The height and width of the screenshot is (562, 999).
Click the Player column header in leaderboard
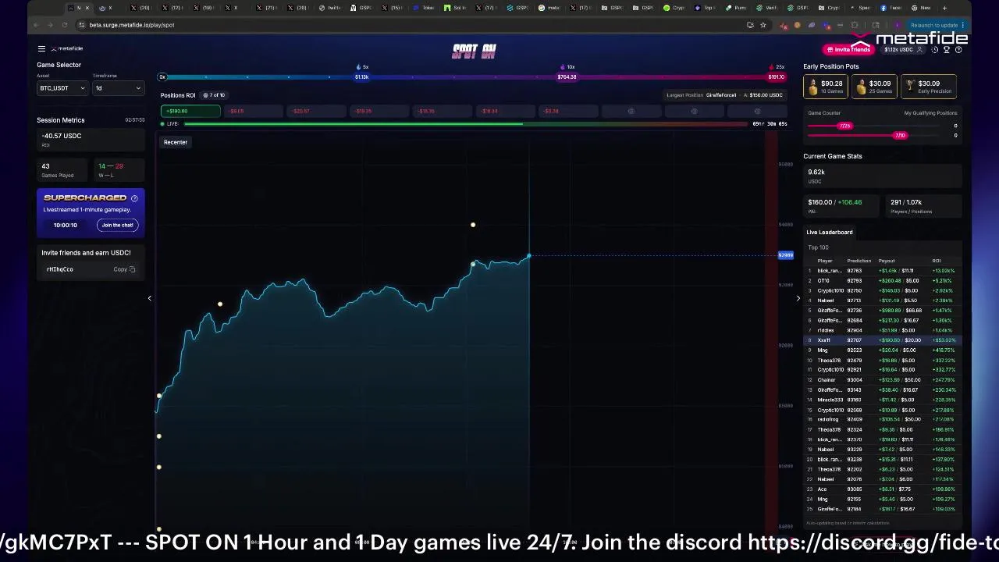[x=825, y=261]
